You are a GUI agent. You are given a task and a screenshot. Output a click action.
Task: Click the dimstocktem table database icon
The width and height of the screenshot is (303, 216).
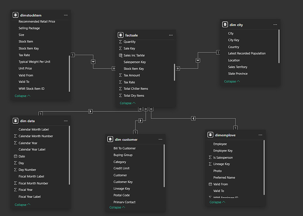15,15
